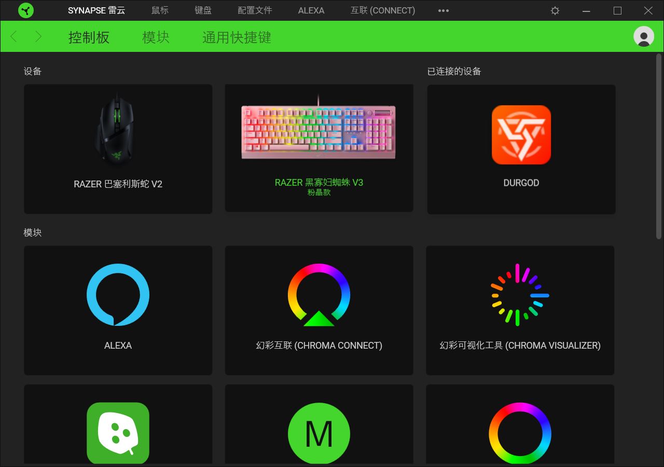Switch to the 模块 sub-tab

[x=156, y=37]
